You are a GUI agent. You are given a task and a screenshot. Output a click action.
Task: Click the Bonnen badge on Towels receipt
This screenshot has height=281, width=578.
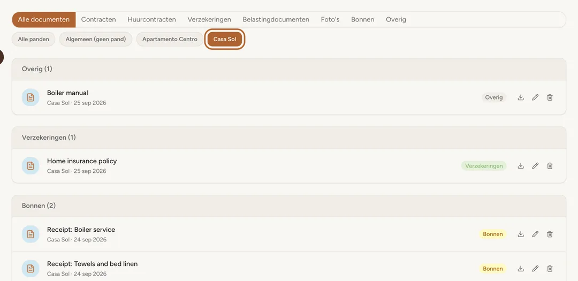click(x=493, y=269)
